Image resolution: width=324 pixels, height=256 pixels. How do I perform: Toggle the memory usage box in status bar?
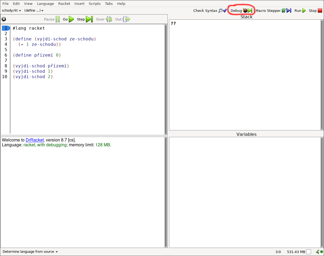coord(309,252)
